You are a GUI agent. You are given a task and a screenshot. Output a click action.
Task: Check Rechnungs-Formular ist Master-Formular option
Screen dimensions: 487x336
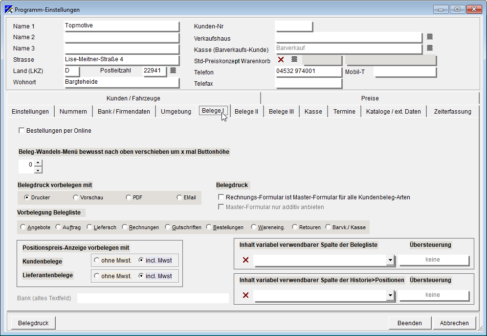pos(221,197)
